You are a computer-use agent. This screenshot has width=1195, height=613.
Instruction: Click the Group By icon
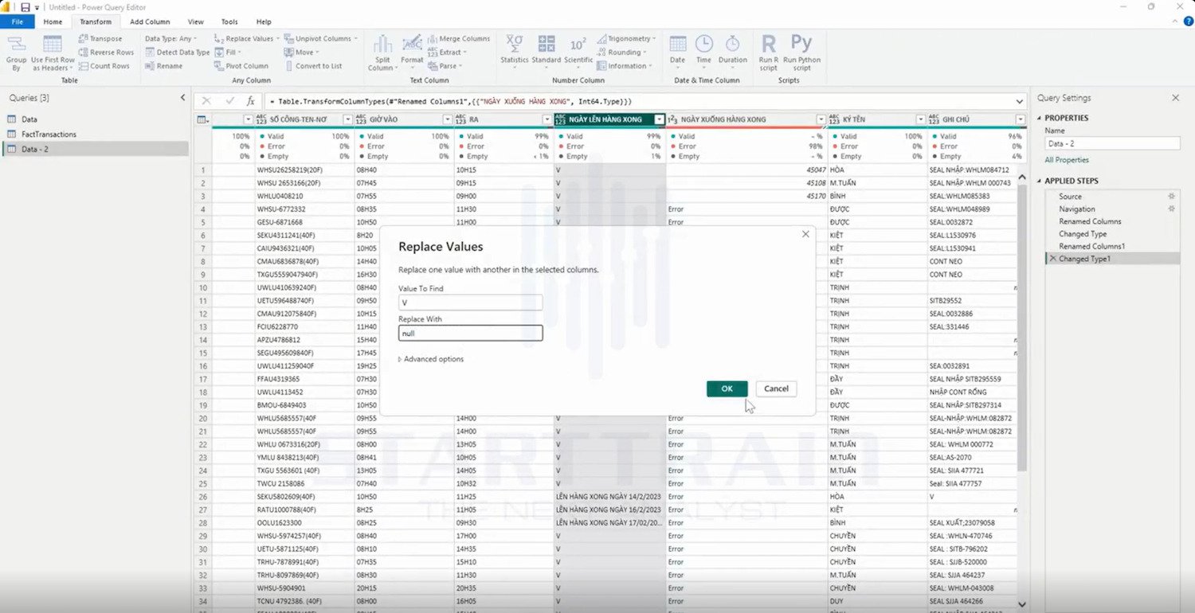tap(16, 53)
